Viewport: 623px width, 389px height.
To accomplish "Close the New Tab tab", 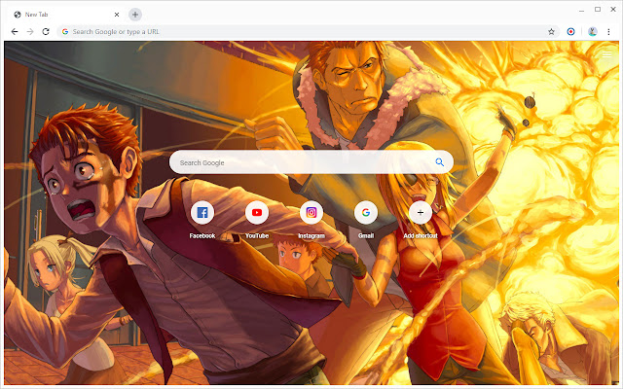I will point(117,15).
